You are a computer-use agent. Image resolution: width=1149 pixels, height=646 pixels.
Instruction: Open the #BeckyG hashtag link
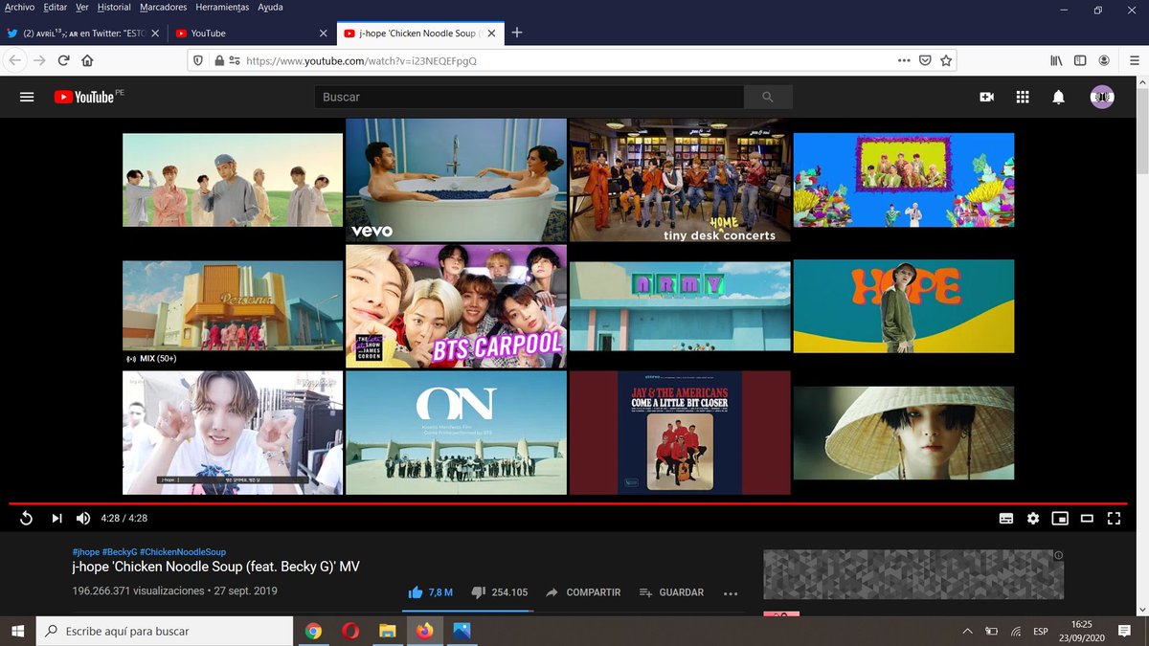pyautogui.click(x=119, y=552)
